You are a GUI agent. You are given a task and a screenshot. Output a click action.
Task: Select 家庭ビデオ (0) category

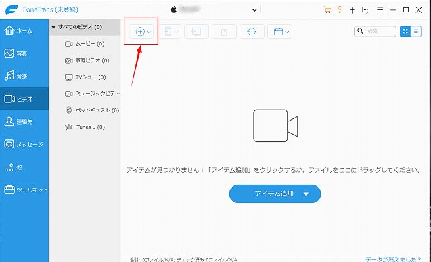point(85,60)
